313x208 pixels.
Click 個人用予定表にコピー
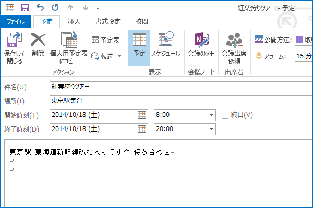pyautogui.click(x=69, y=48)
